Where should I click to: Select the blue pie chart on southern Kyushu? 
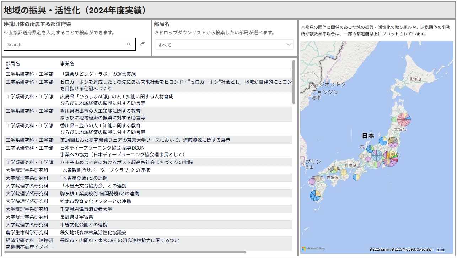315,195
